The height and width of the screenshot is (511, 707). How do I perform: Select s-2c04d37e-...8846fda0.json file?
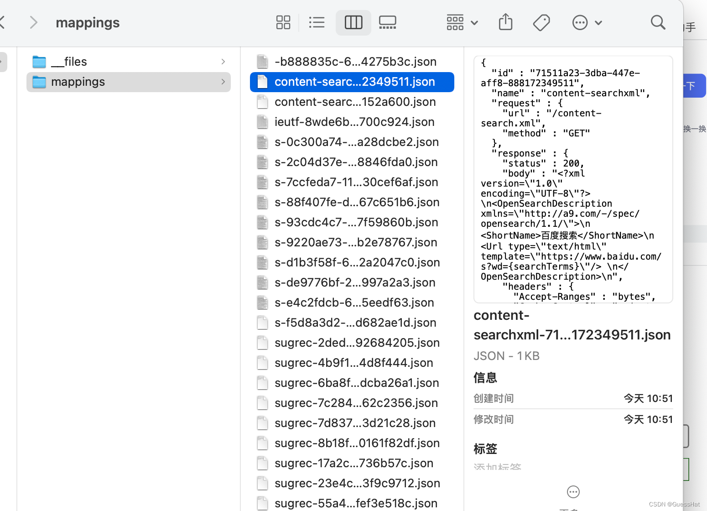tap(352, 162)
